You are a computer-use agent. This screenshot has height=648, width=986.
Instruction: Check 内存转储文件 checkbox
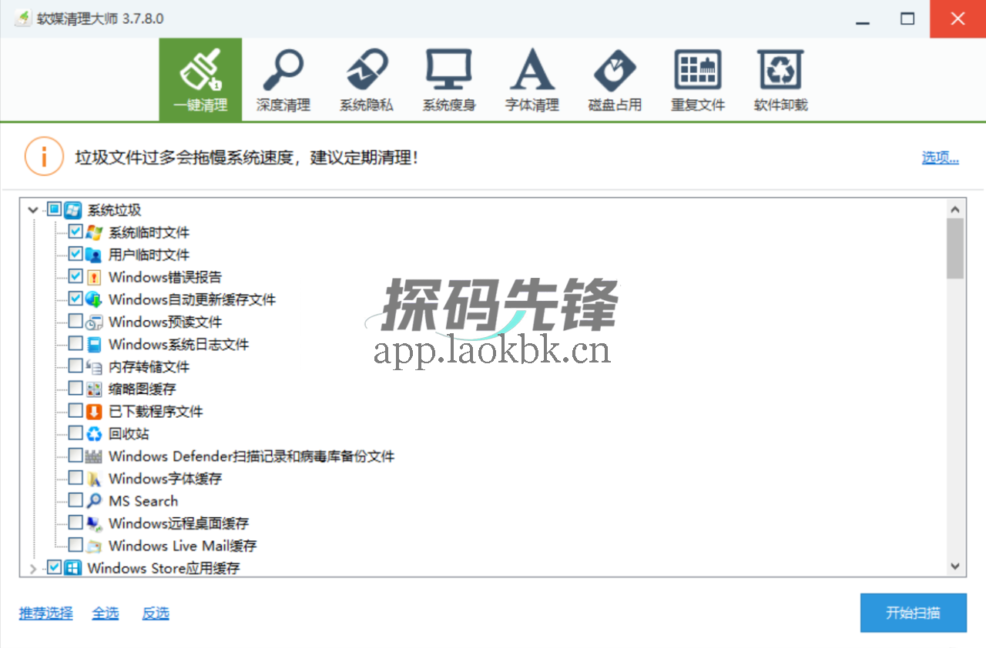[x=75, y=366]
